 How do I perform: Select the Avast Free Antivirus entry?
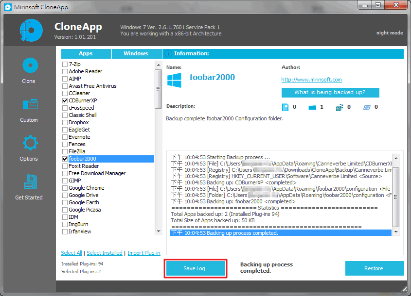pyautogui.click(x=92, y=86)
